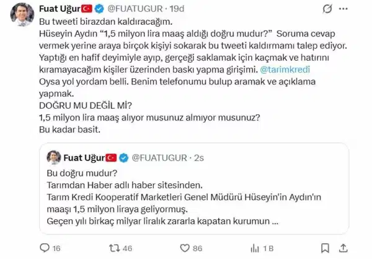Open the three-dot more options menu
Viewport: 372px width, 259px height.
tap(343, 9)
